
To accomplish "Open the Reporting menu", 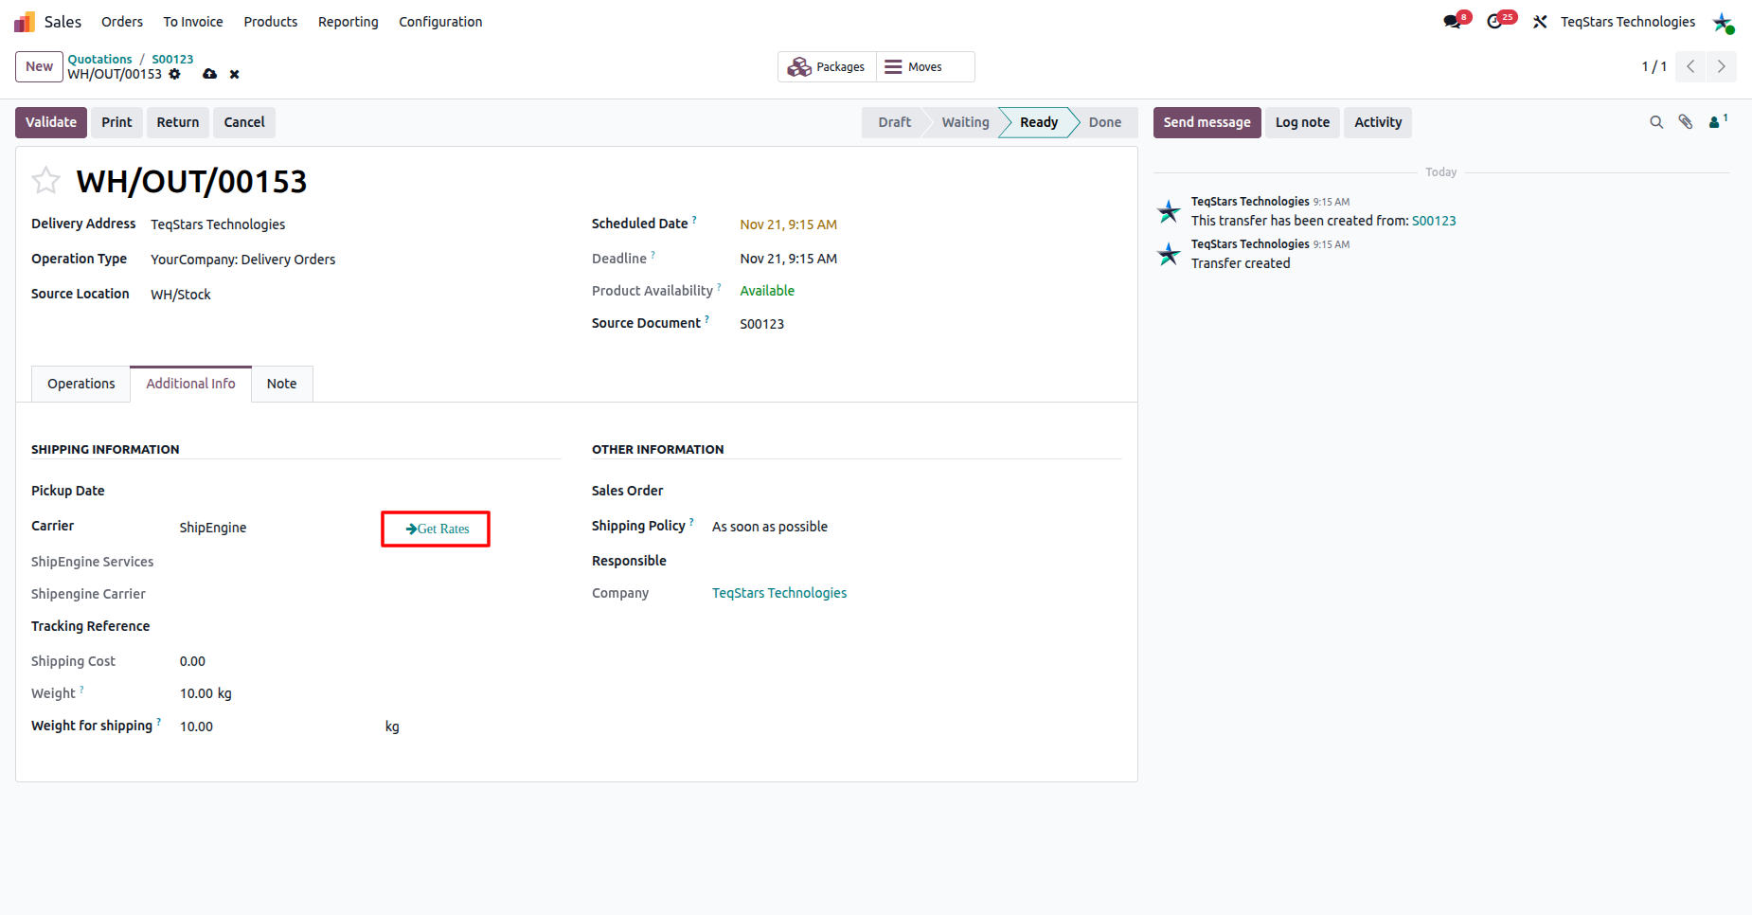I will coord(349,22).
